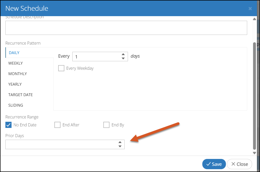
Task: Click the Prior Days up arrow
Action: (120, 142)
